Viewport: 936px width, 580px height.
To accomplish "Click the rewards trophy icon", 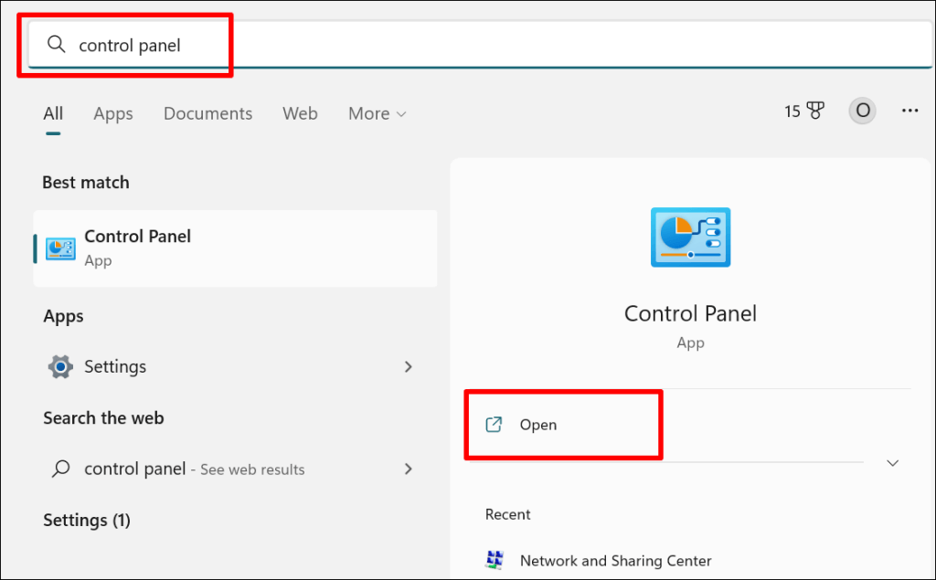I will [814, 111].
